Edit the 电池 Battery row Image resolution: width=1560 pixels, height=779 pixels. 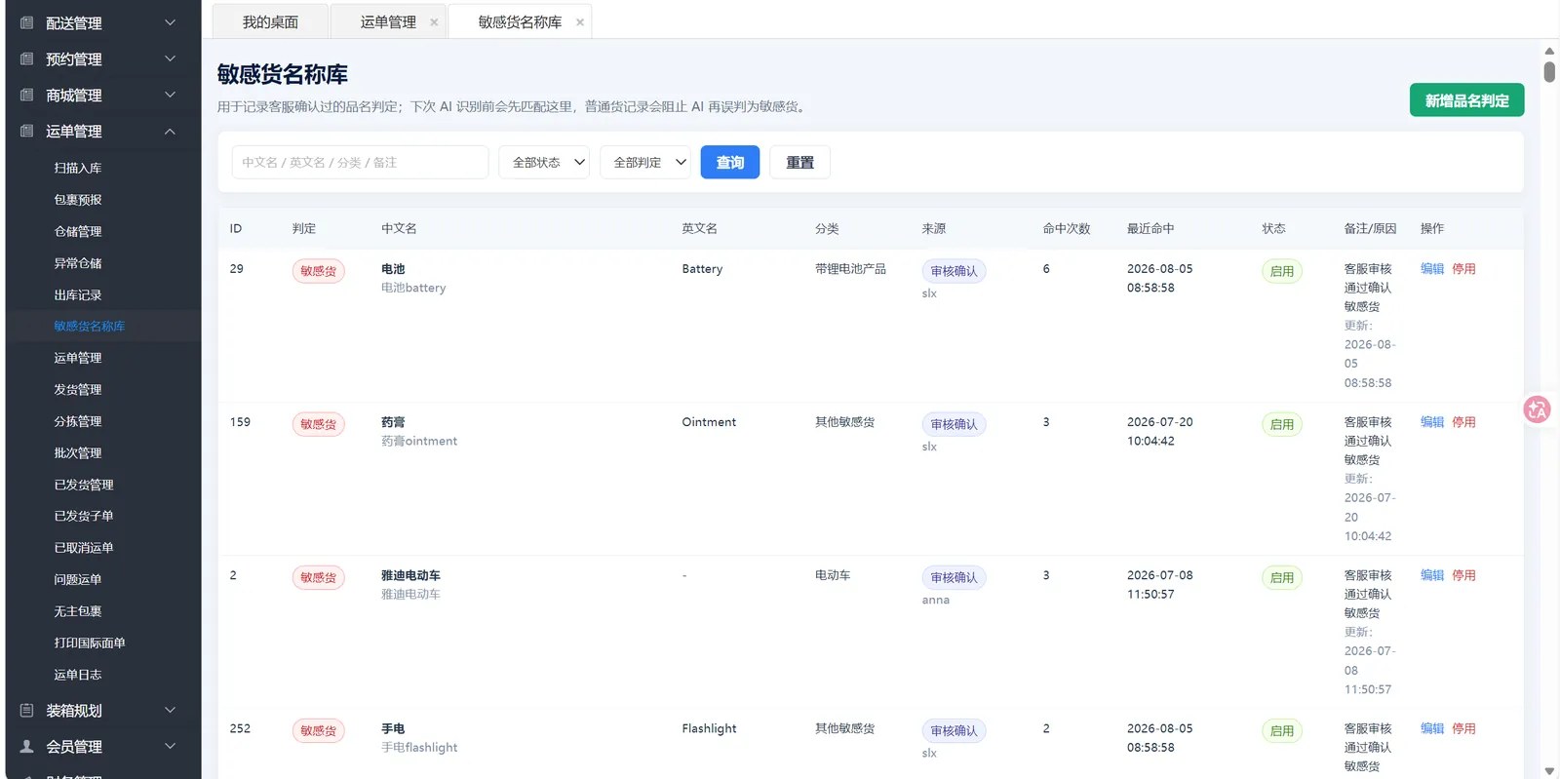tap(1432, 269)
